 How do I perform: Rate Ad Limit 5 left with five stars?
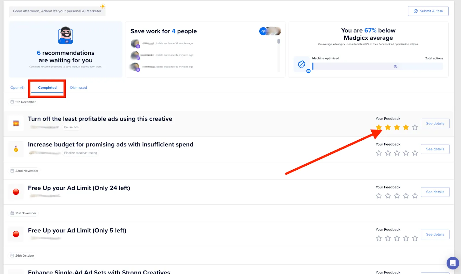[x=415, y=238]
